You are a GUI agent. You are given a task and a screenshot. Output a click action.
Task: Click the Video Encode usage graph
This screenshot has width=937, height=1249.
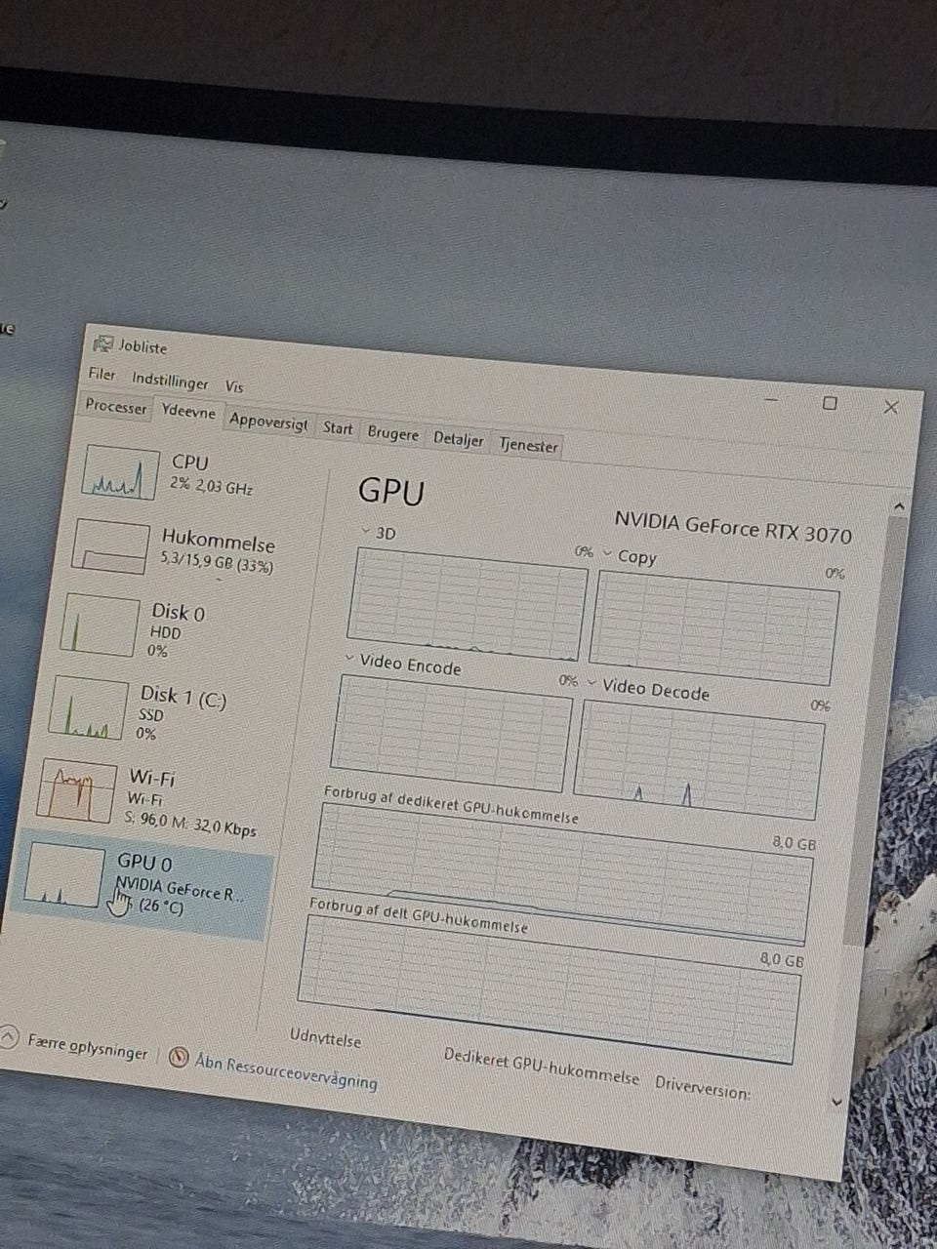452,733
